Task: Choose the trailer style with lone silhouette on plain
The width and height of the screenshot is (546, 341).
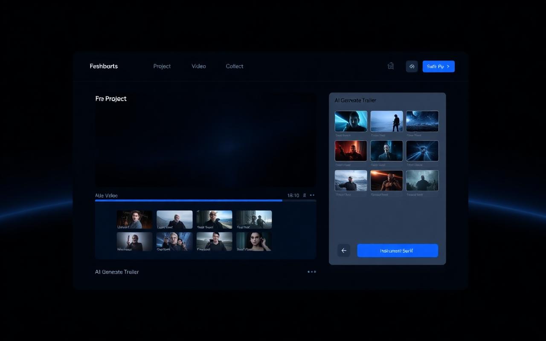Action: coord(386,121)
